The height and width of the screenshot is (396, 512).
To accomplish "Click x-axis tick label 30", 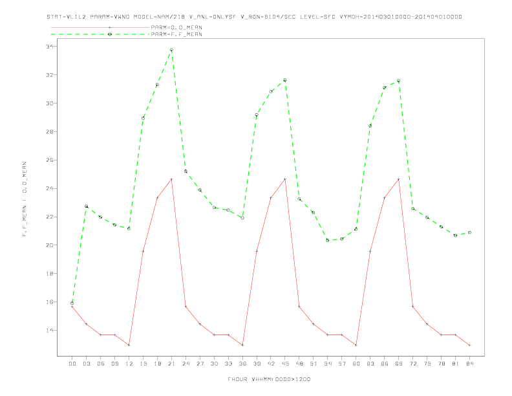I will [x=214, y=364].
